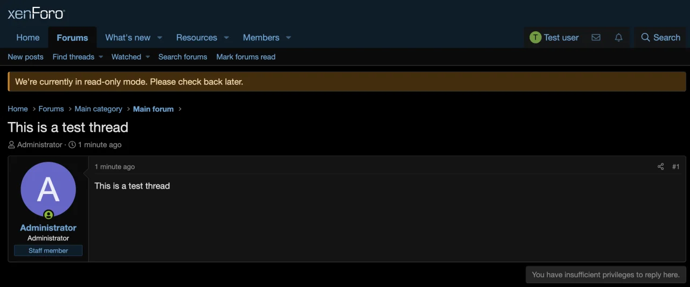690x287 pixels.
Task: Open the Home navigation tab
Action: [28, 38]
